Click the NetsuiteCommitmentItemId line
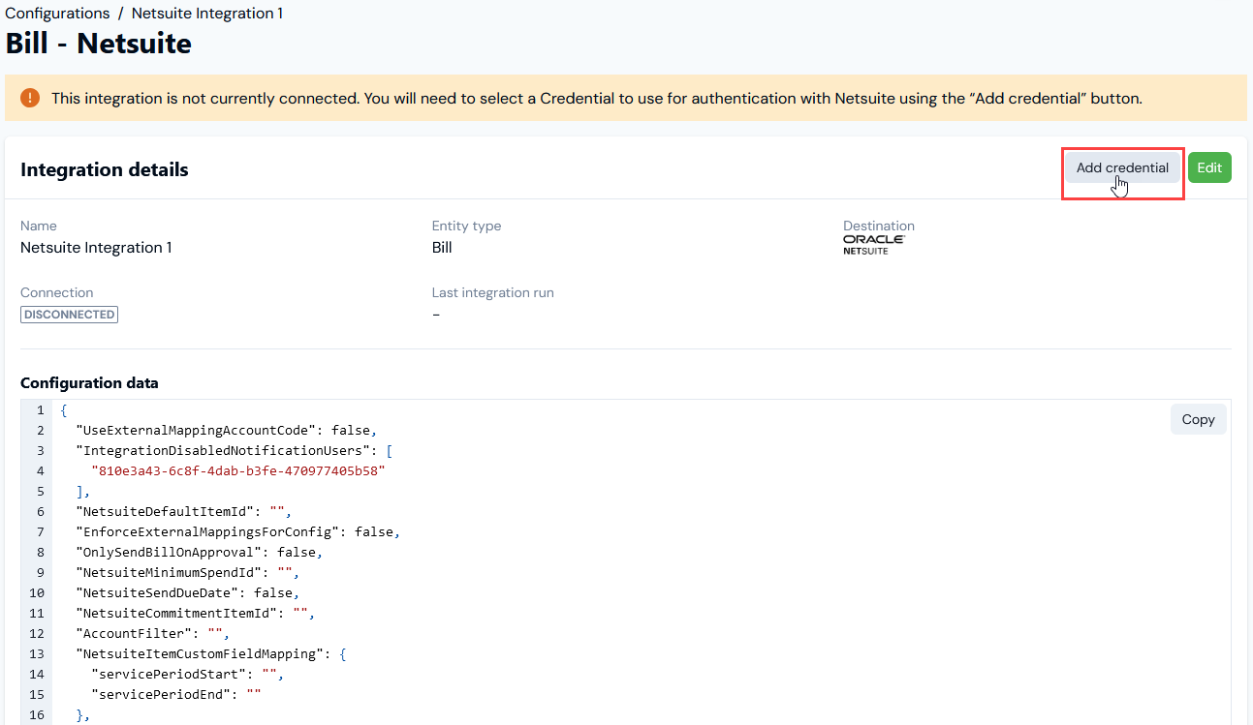This screenshot has width=1253, height=725. pos(195,613)
